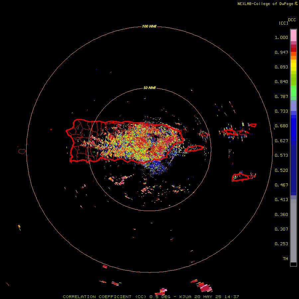Click the 0.893 color scale value
Image resolution: width=299 pixels, height=299 pixels.
281,67
